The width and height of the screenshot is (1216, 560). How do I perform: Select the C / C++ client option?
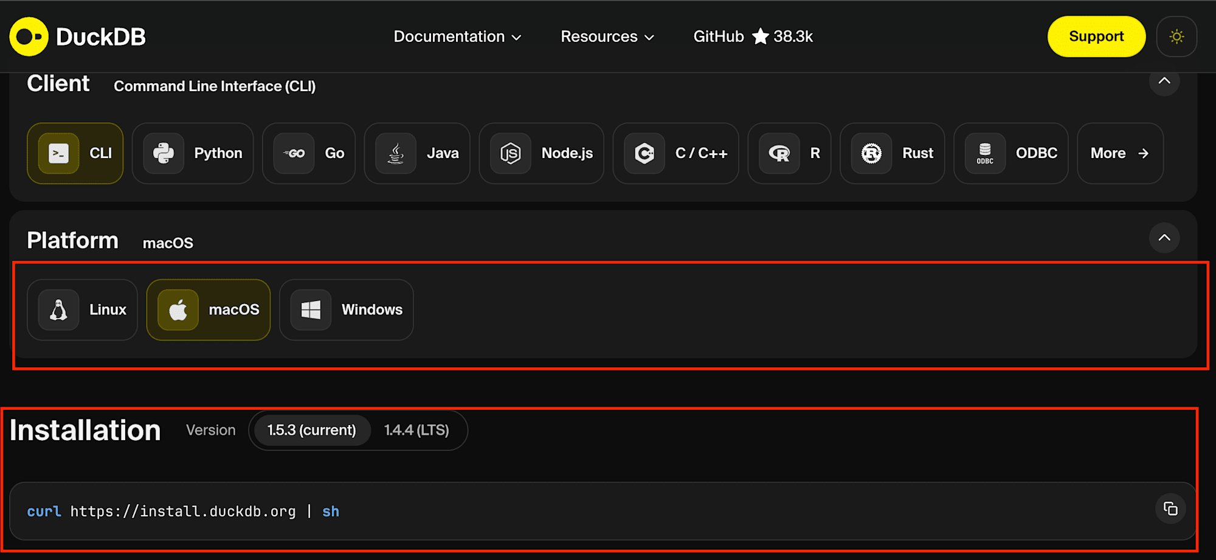pyautogui.click(x=676, y=153)
